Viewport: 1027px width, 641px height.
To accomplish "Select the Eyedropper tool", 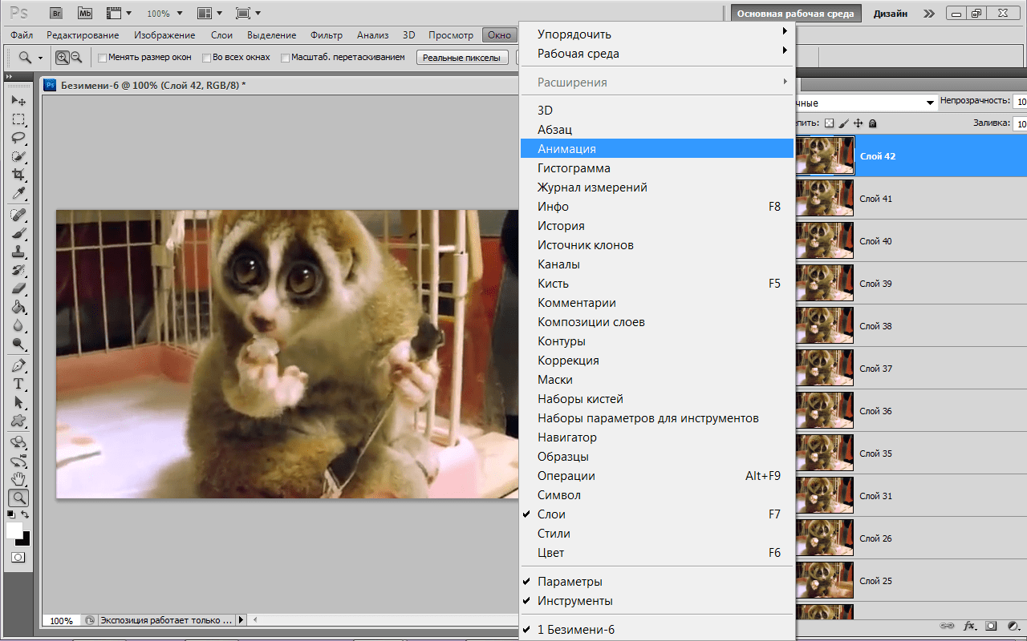I will [18, 193].
